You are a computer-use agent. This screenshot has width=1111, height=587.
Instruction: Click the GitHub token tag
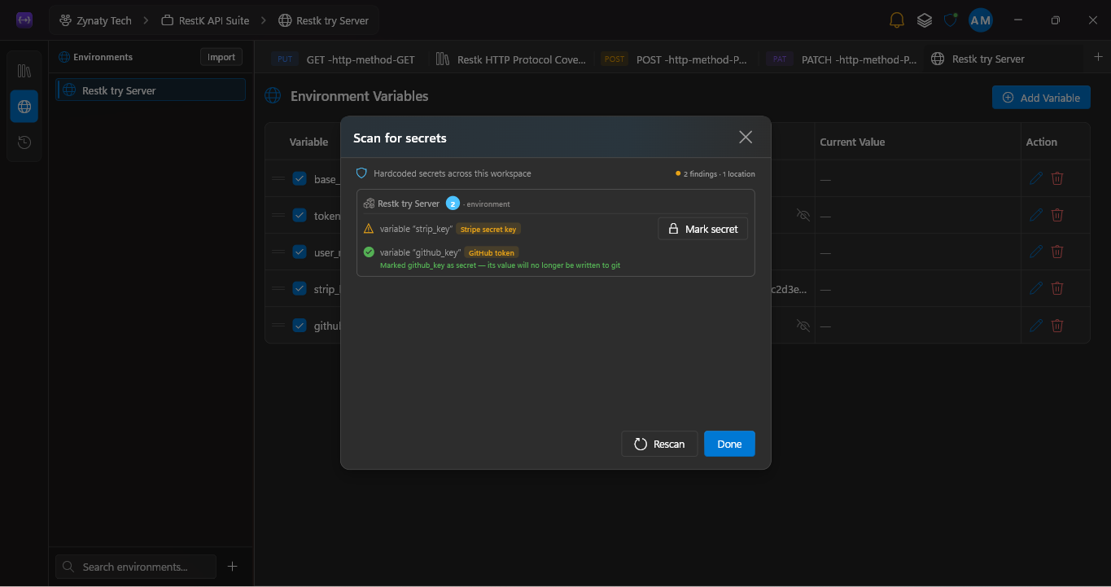[x=492, y=252]
